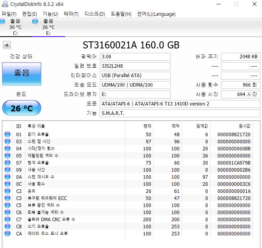Select raw value 0000000000BB
262x248 pixels.
click(234, 149)
